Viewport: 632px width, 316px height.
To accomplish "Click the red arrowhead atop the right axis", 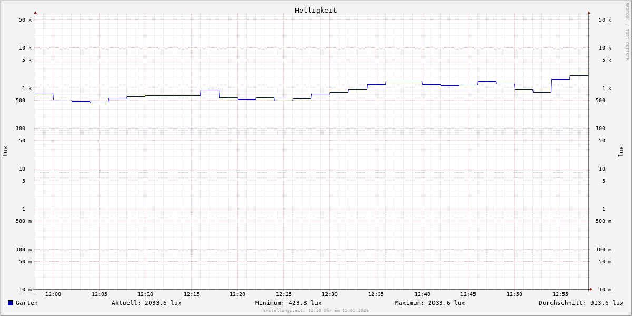I will 589,12.
